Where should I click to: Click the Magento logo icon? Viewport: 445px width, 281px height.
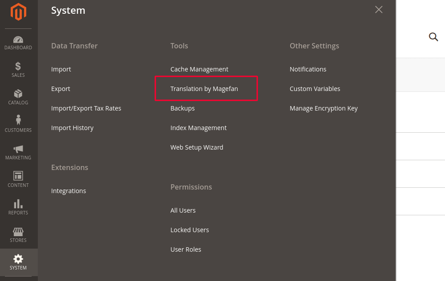18,12
